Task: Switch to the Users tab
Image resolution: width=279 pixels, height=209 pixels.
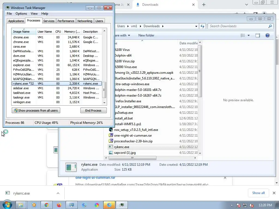Action: [99, 21]
